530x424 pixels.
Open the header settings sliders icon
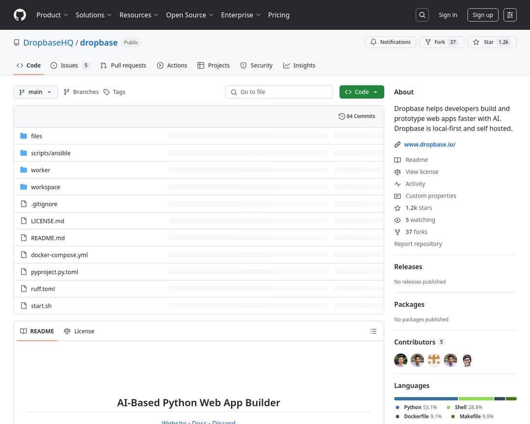tap(510, 15)
